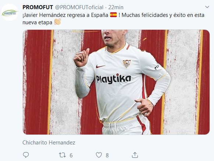This screenshot has height=161, width=214.
Task: Like the tweet with the heart icon
Action: (99, 155)
